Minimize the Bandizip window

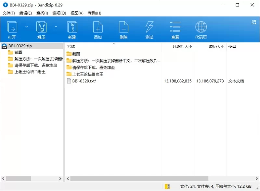tap(223, 5)
